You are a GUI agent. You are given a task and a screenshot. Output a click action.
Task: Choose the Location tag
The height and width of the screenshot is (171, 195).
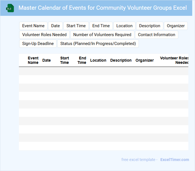[124, 26]
